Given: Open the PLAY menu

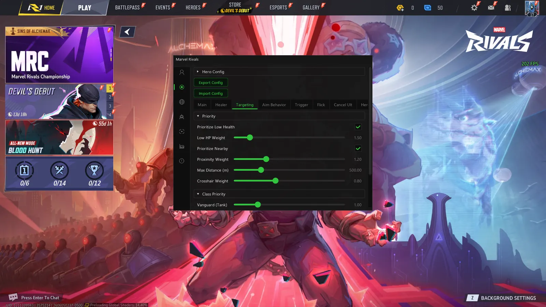Looking at the screenshot, I should click(x=85, y=8).
